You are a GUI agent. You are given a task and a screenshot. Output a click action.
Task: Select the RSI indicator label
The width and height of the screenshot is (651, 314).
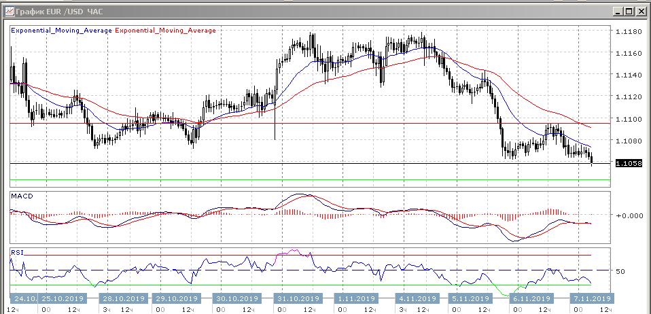point(17,251)
